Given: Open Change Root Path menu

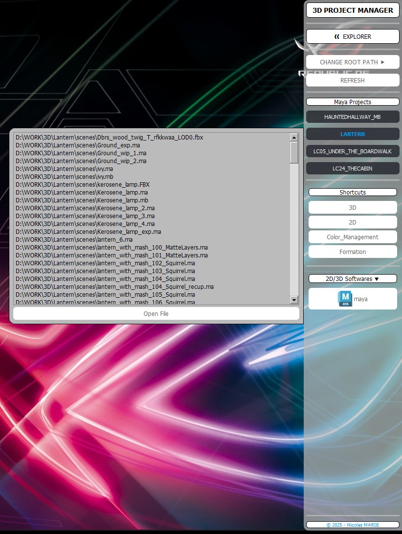Looking at the screenshot, I should 352,62.
